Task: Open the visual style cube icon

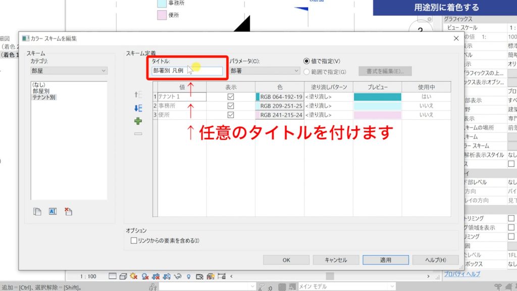Action: 123,276
